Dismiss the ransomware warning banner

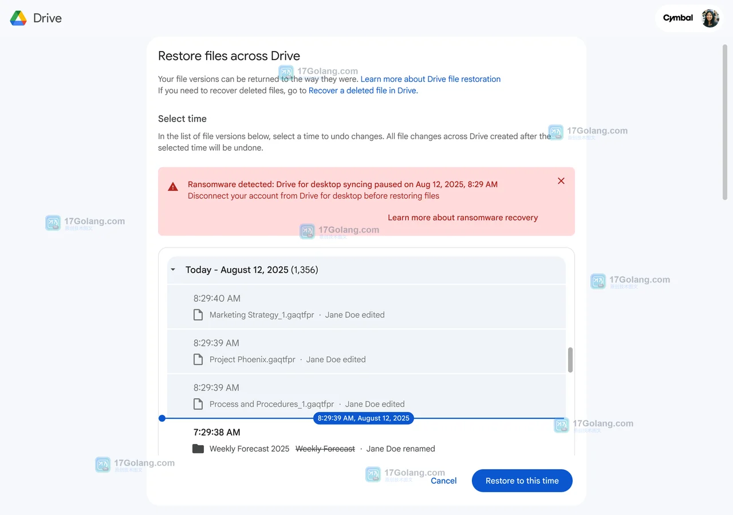[561, 181]
